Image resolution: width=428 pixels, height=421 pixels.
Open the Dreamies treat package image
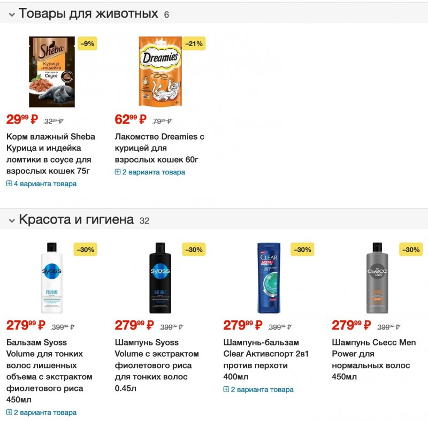tap(160, 72)
